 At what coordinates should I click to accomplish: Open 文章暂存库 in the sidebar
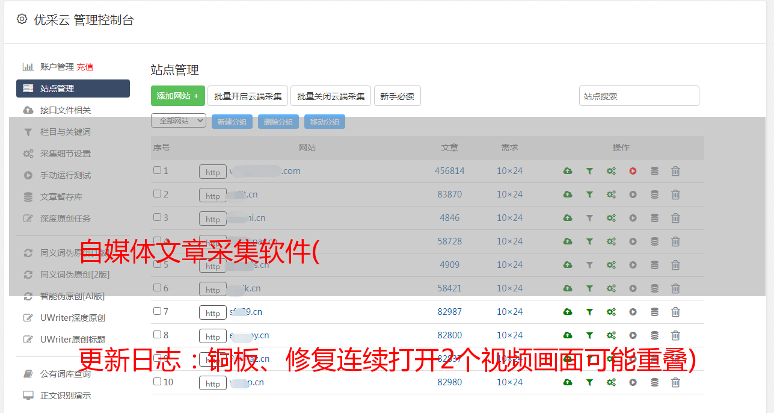click(x=61, y=197)
